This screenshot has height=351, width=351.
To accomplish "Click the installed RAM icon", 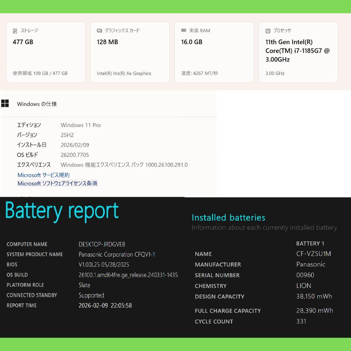I will coord(184,31).
